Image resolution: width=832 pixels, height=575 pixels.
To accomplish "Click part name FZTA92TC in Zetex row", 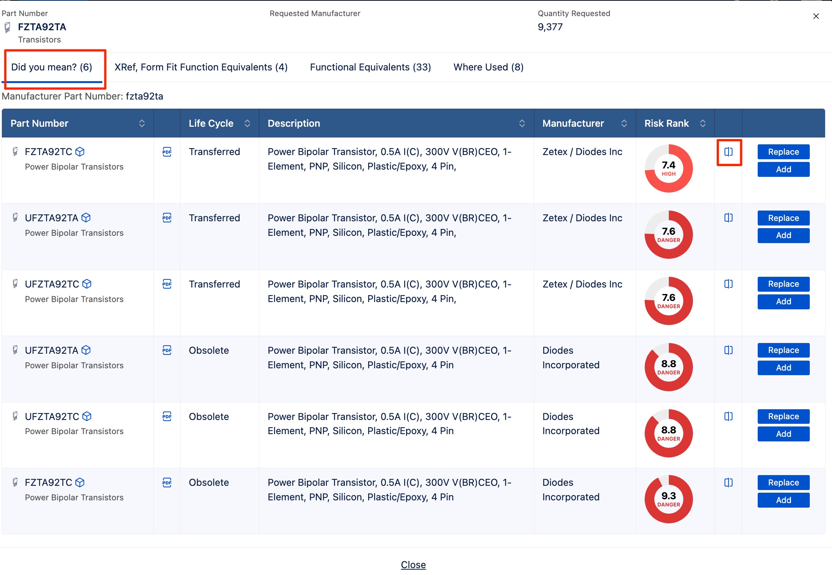I will click(48, 152).
